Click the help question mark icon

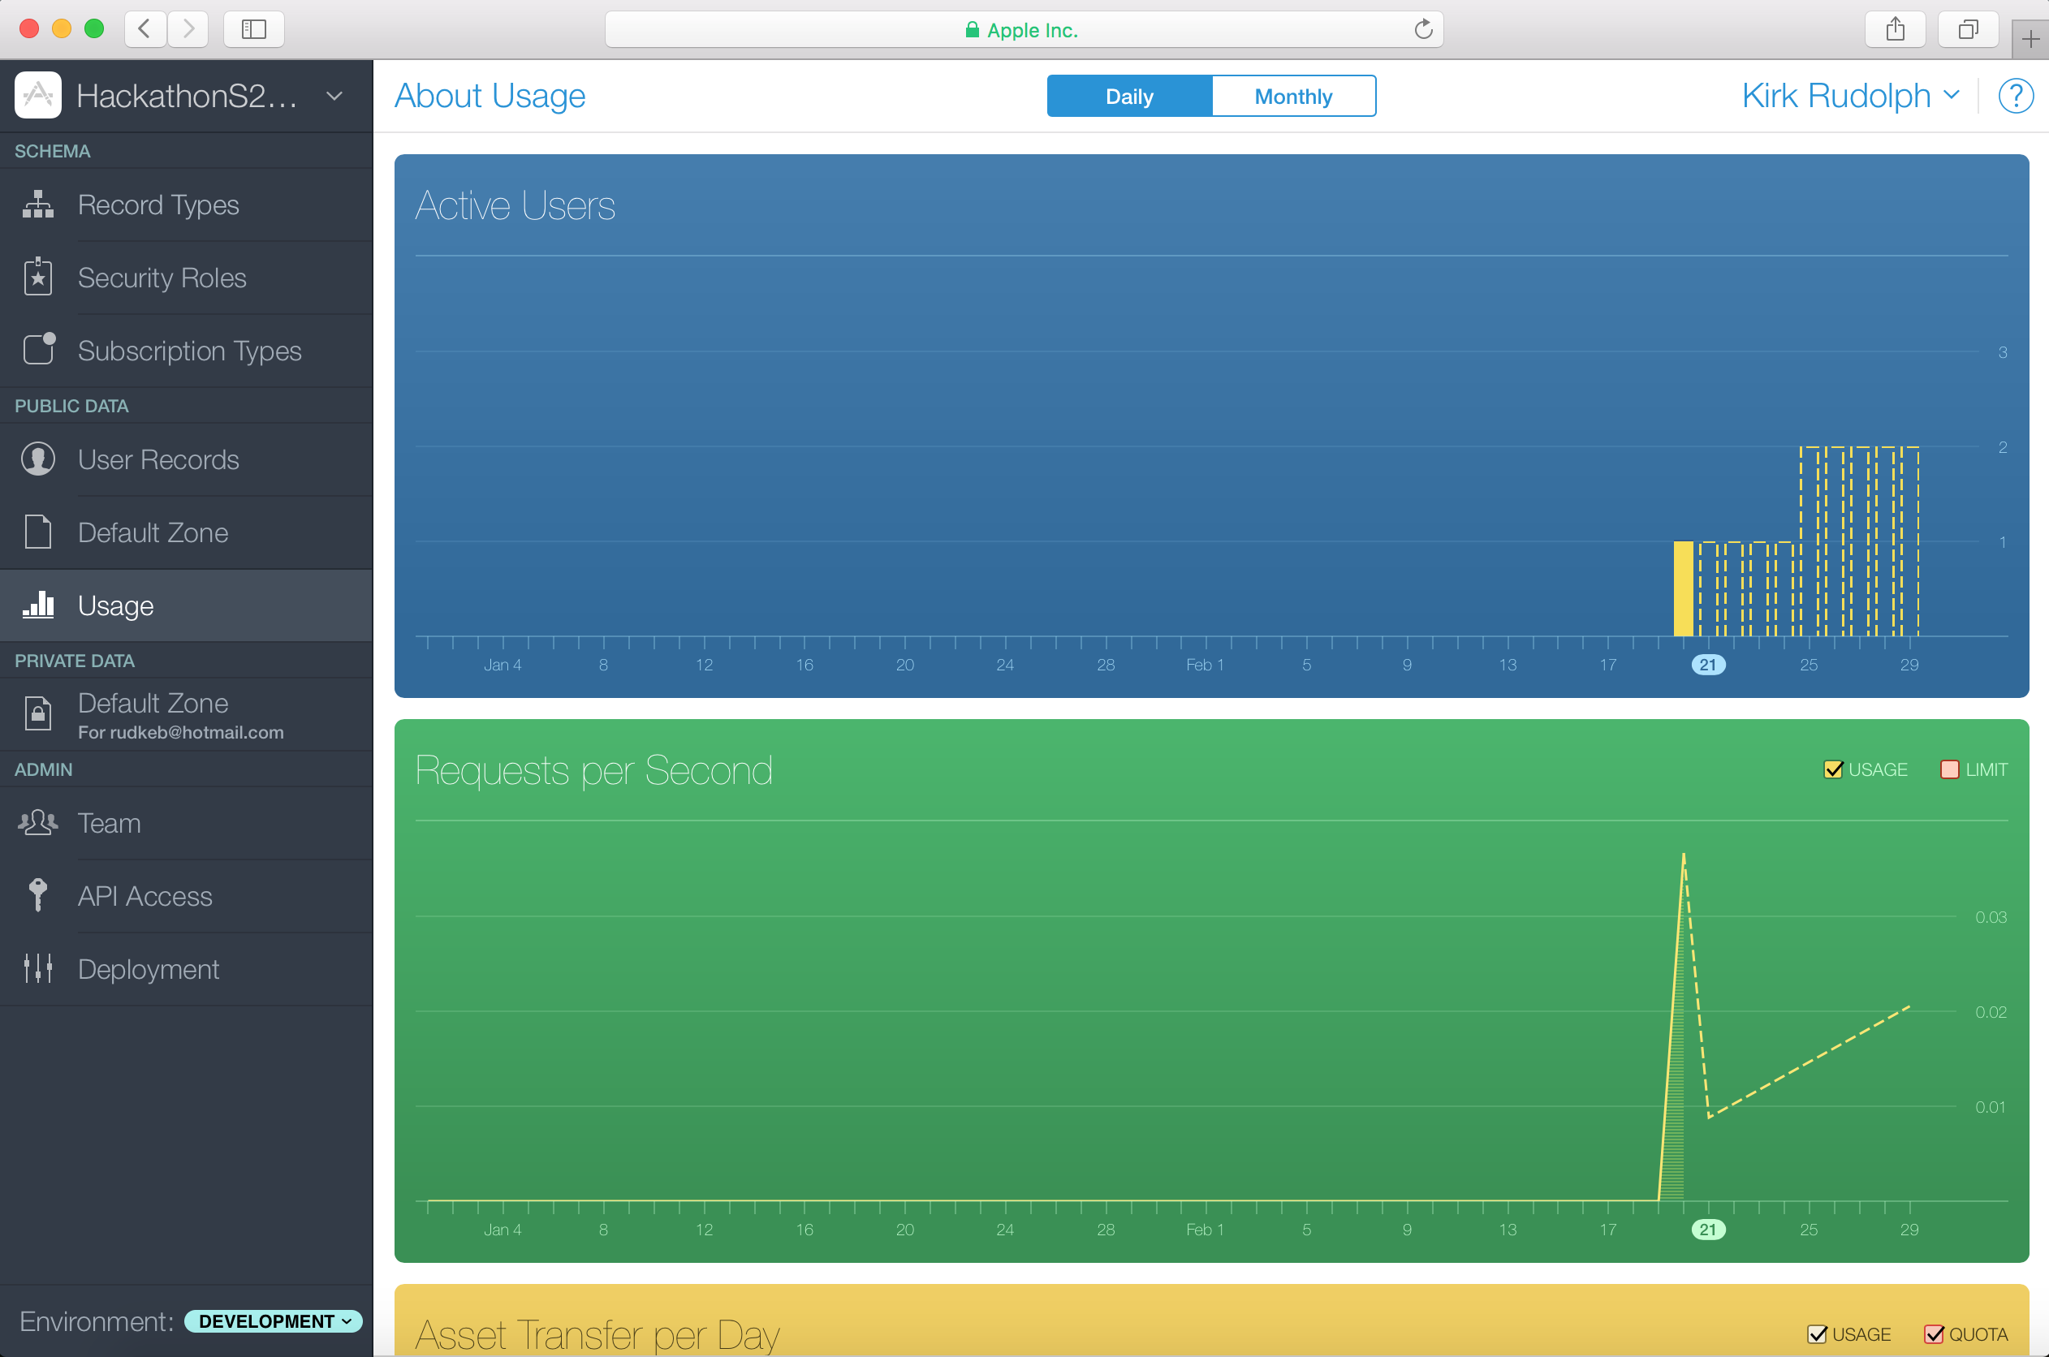[2015, 96]
